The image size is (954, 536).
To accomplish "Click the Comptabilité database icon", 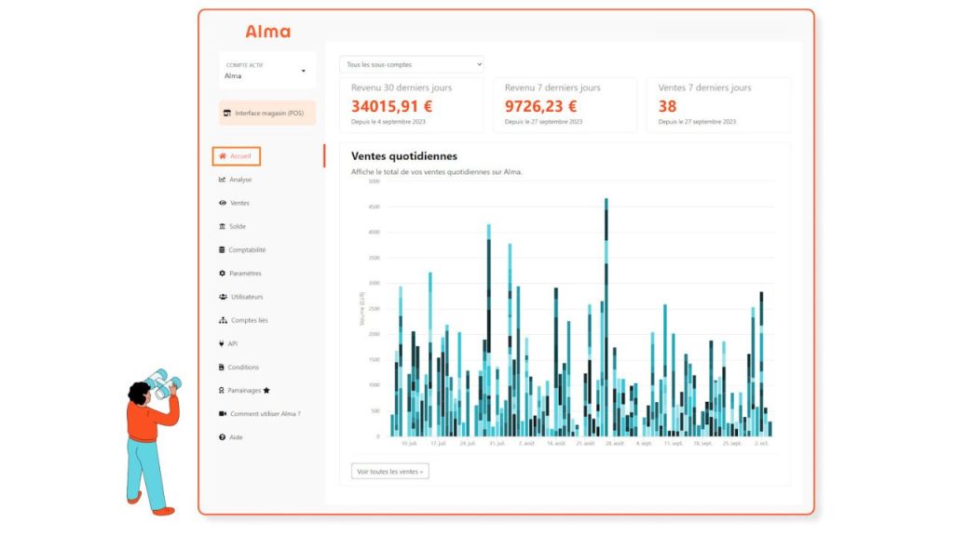I will (x=222, y=249).
